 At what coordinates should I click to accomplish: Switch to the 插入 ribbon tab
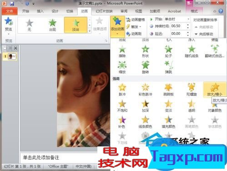40,11
